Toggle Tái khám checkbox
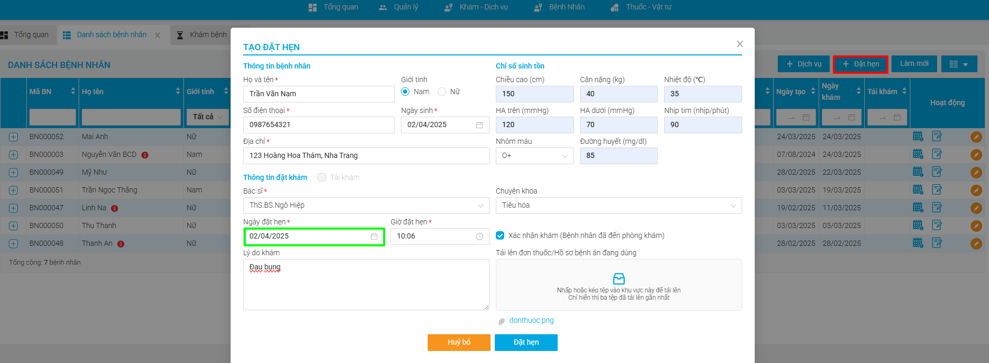The height and width of the screenshot is (363, 989). point(322,177)
